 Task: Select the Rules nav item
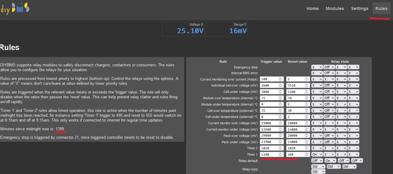click(x=381, y=8)
